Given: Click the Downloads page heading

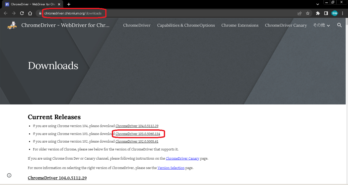Looking at the screenshot, I should (53, 66).
